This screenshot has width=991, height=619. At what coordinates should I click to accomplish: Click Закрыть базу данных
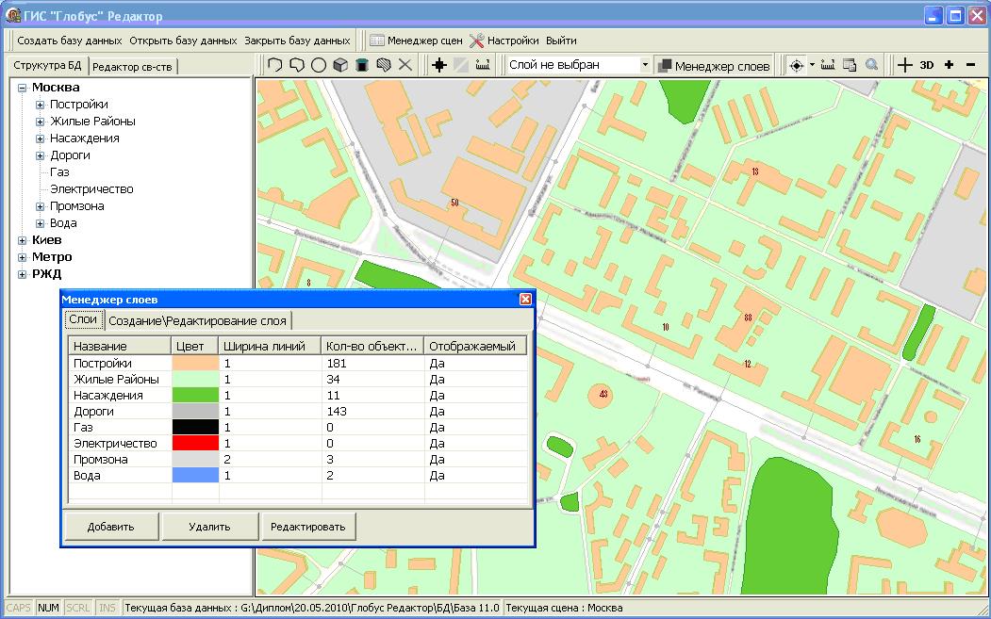click(297, 41)
